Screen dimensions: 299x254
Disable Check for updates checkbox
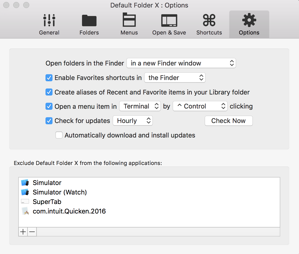tap(49, 121)
